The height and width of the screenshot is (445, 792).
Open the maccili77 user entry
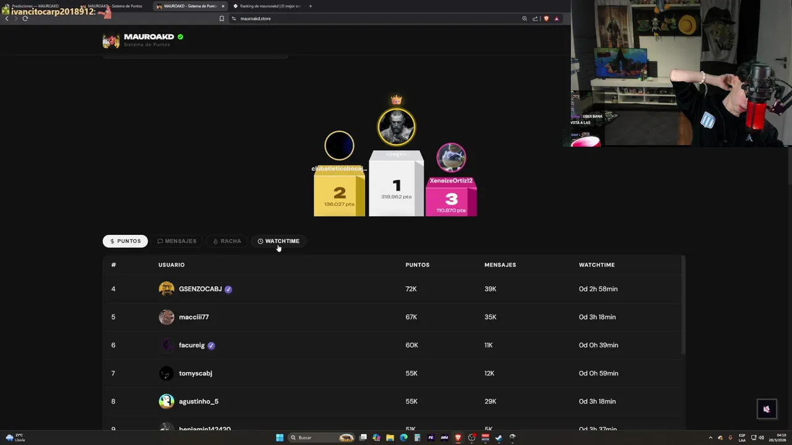click(x=194, y=317)
